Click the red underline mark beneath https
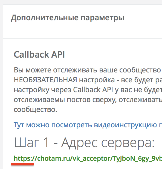 point(22,164)
